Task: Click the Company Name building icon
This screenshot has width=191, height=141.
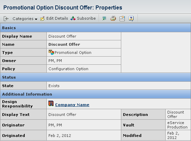Action: point(51,103)
